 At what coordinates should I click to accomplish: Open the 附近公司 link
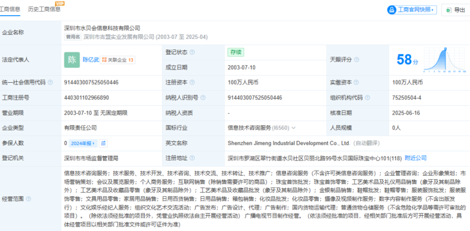point(416,158)
